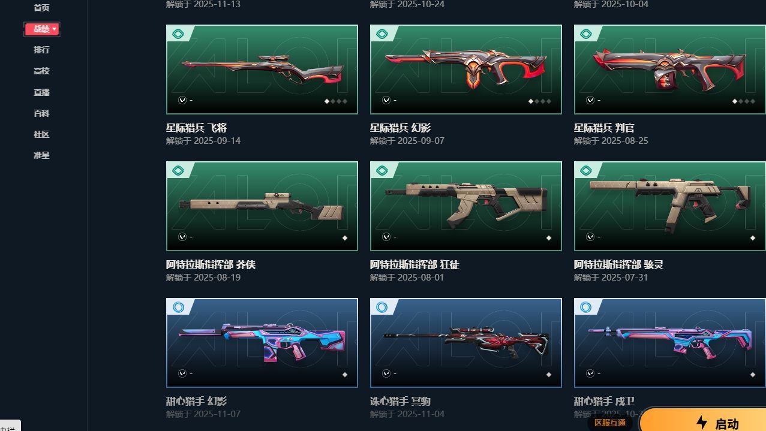Click the blue tier icon on 诛心猎手 冥驹 card
766x431 pixels.
click(382, 308)
